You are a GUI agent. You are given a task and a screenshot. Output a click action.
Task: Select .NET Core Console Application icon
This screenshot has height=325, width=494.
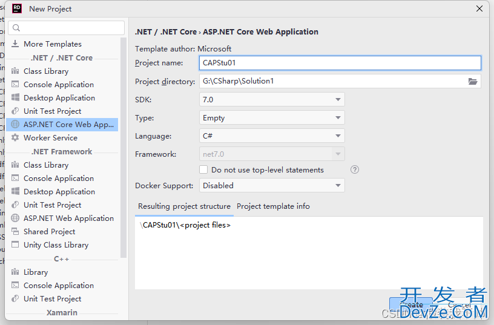[15, 84]
